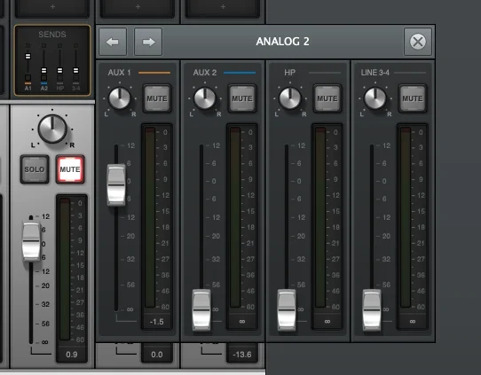This screenshot has width=481, height=375.
Task: Click the main channel pan knob
Action: coord(52,129)
